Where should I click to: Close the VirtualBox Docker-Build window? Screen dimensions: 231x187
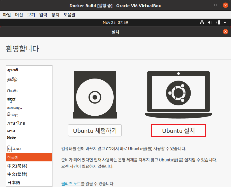tap(225, 5)
